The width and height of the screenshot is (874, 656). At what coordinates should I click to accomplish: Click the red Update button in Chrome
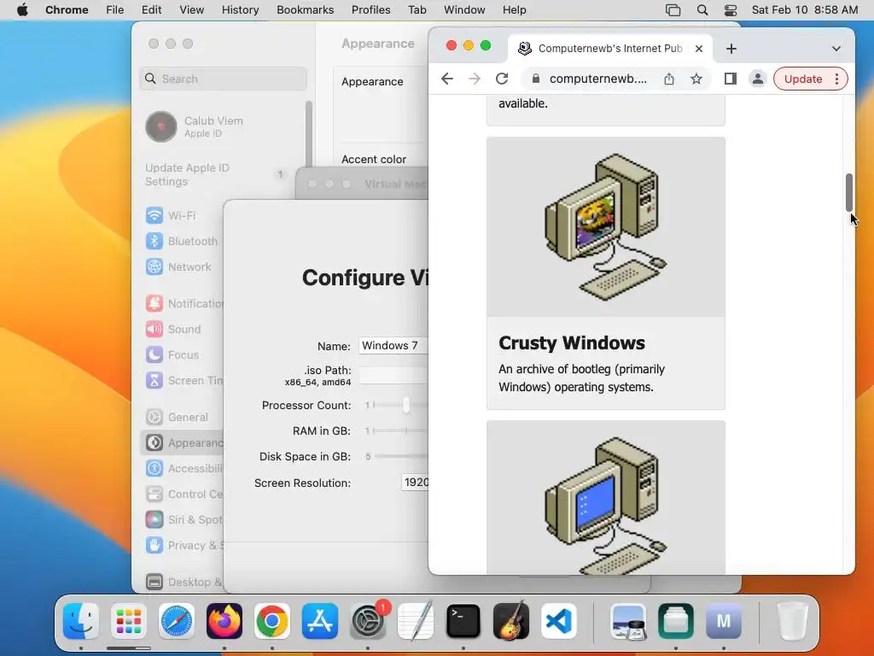(x=803, y=79)
